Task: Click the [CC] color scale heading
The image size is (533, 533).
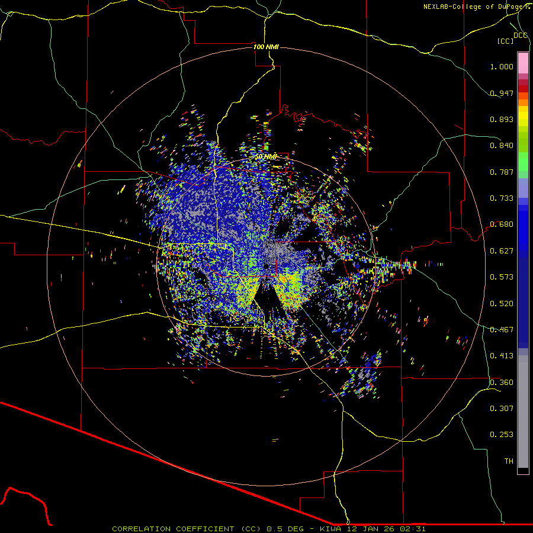Action: point(506,41)
